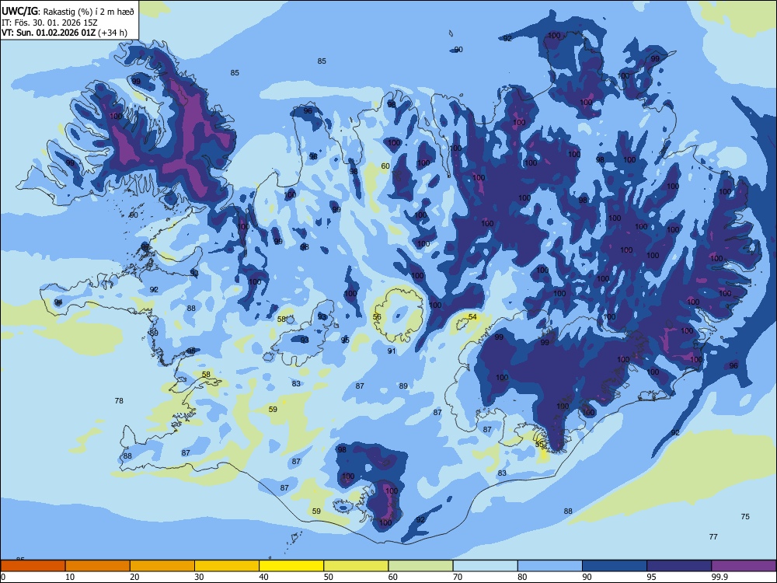Click the humidity value 91 on the map
777x583 pixels.
click(x=392, y=351)
